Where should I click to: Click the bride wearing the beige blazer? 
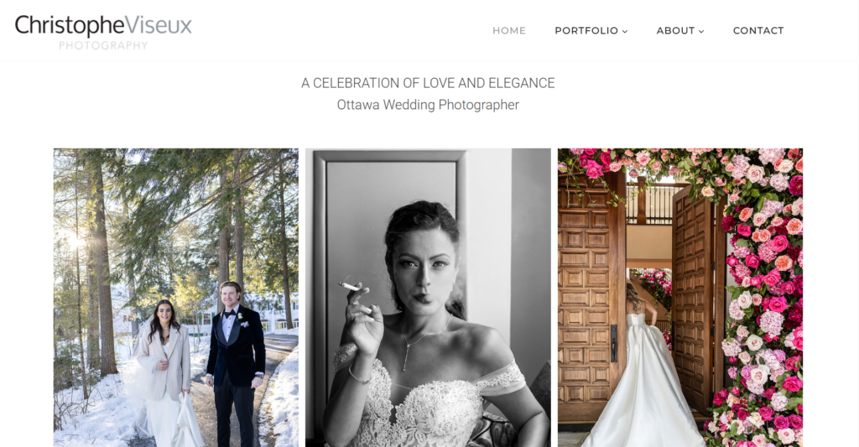(164, 373)
